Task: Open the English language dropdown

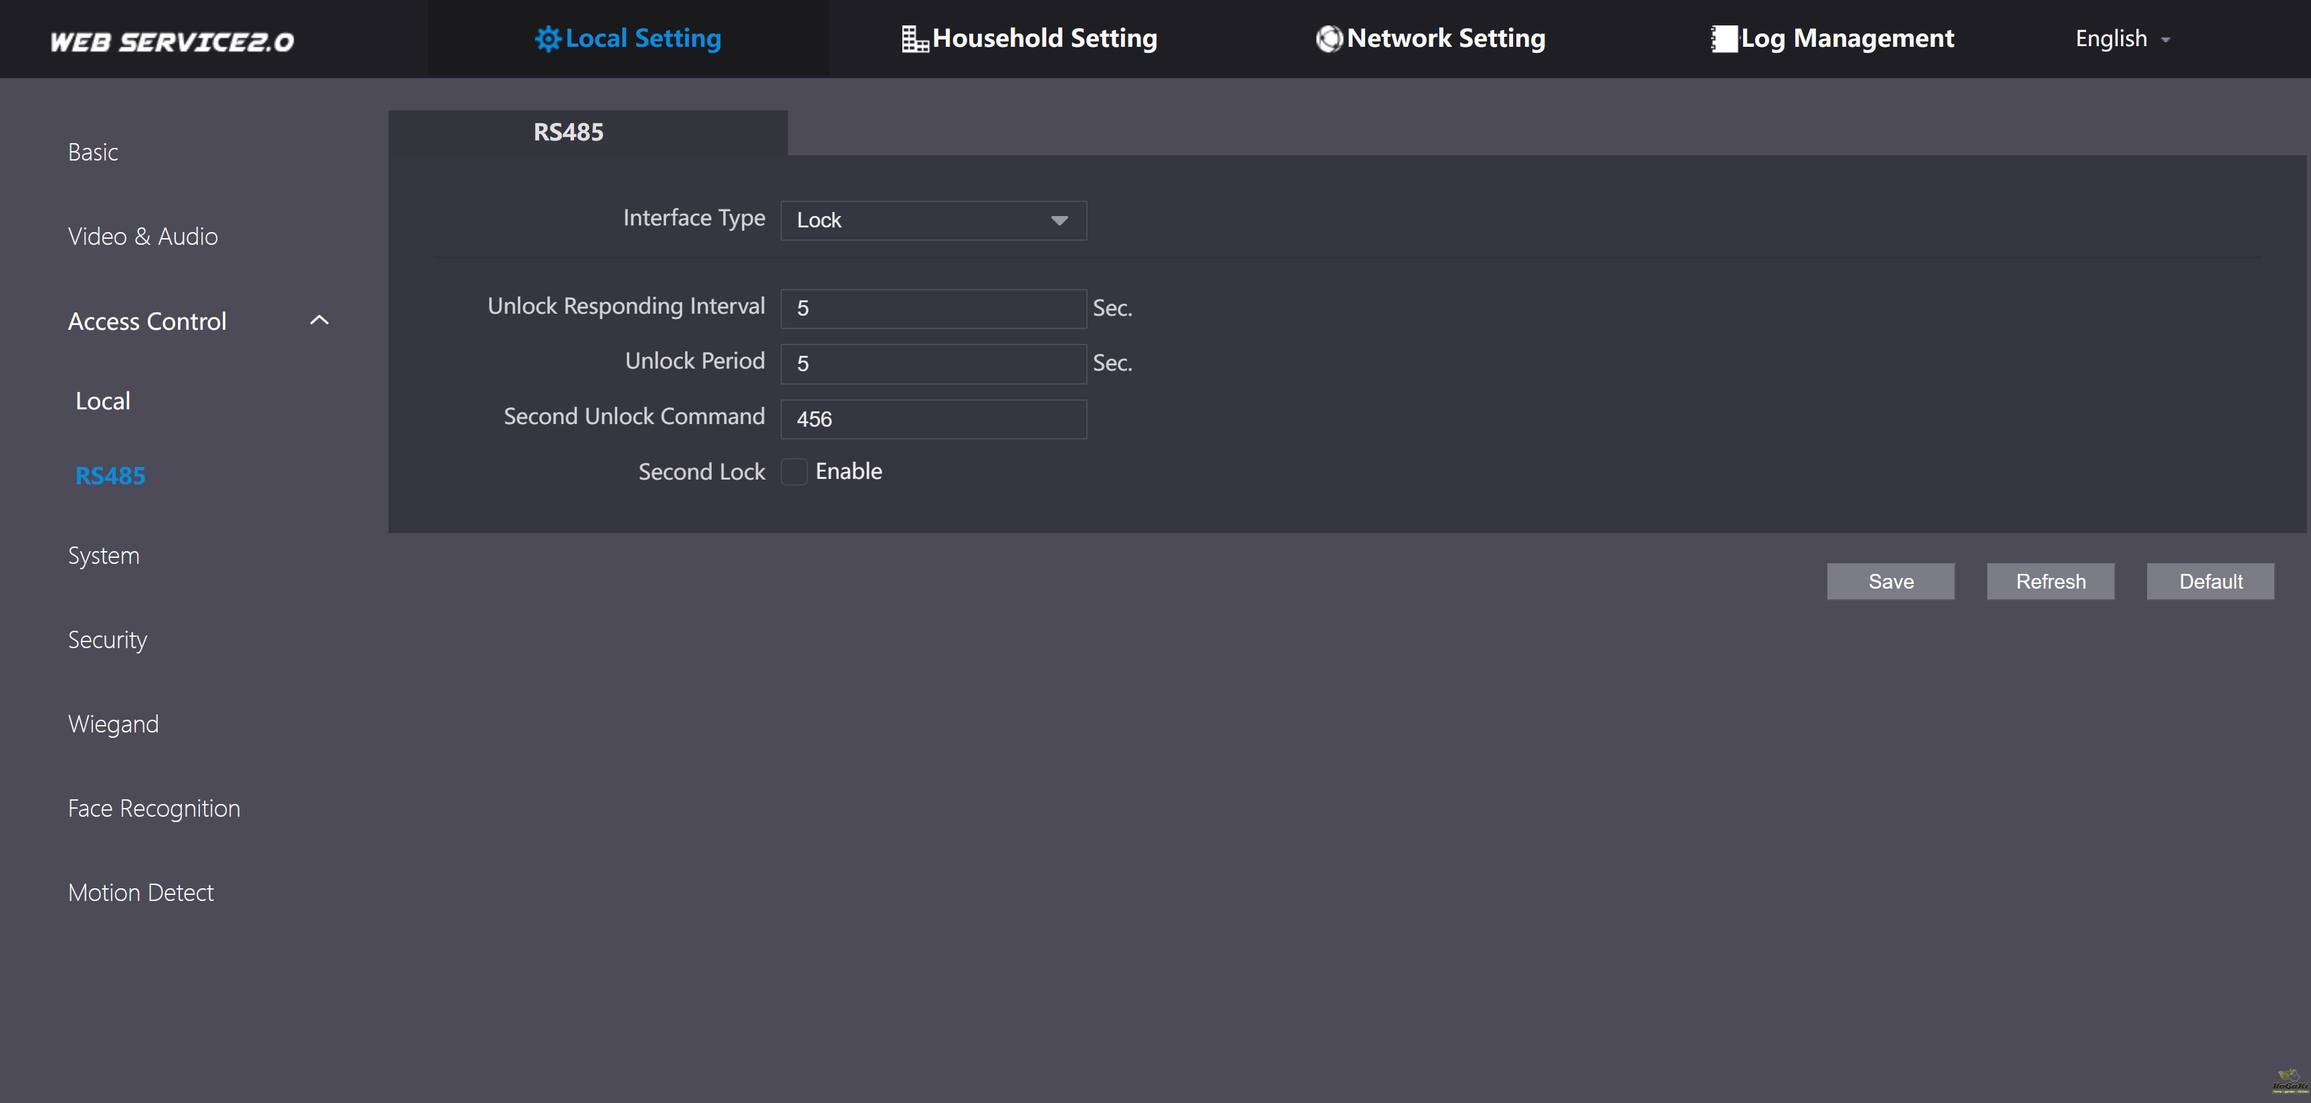Action: tap(2122, 39)
